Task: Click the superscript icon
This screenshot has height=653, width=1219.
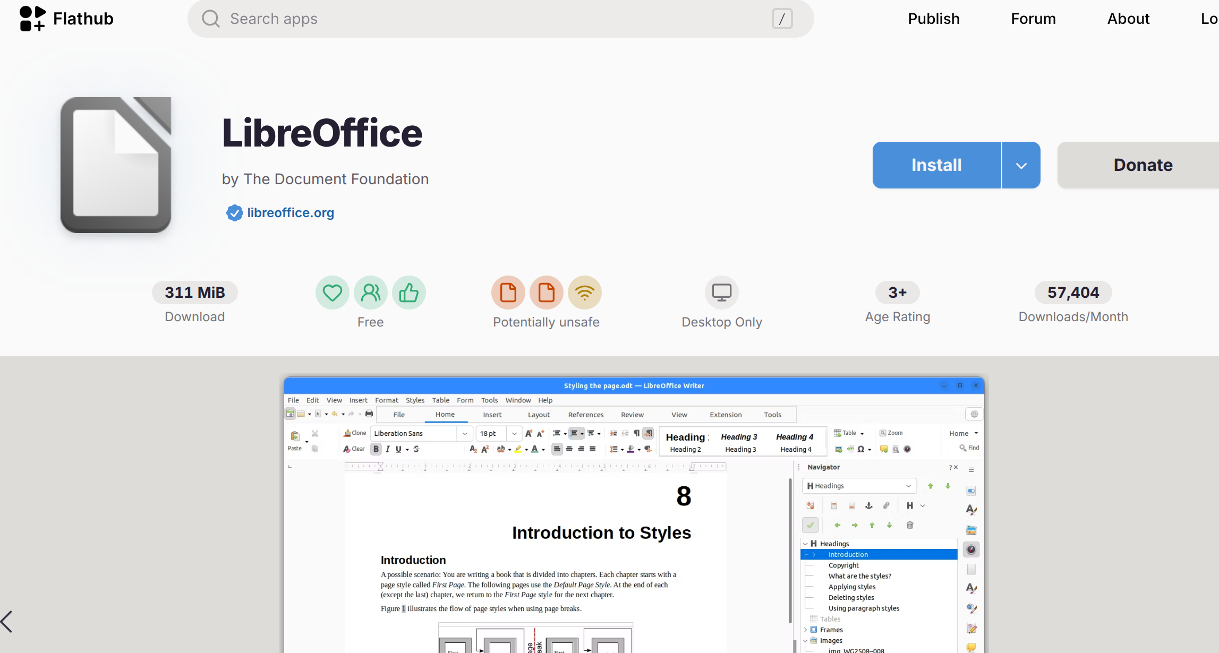Action: [x=485, y=449]
